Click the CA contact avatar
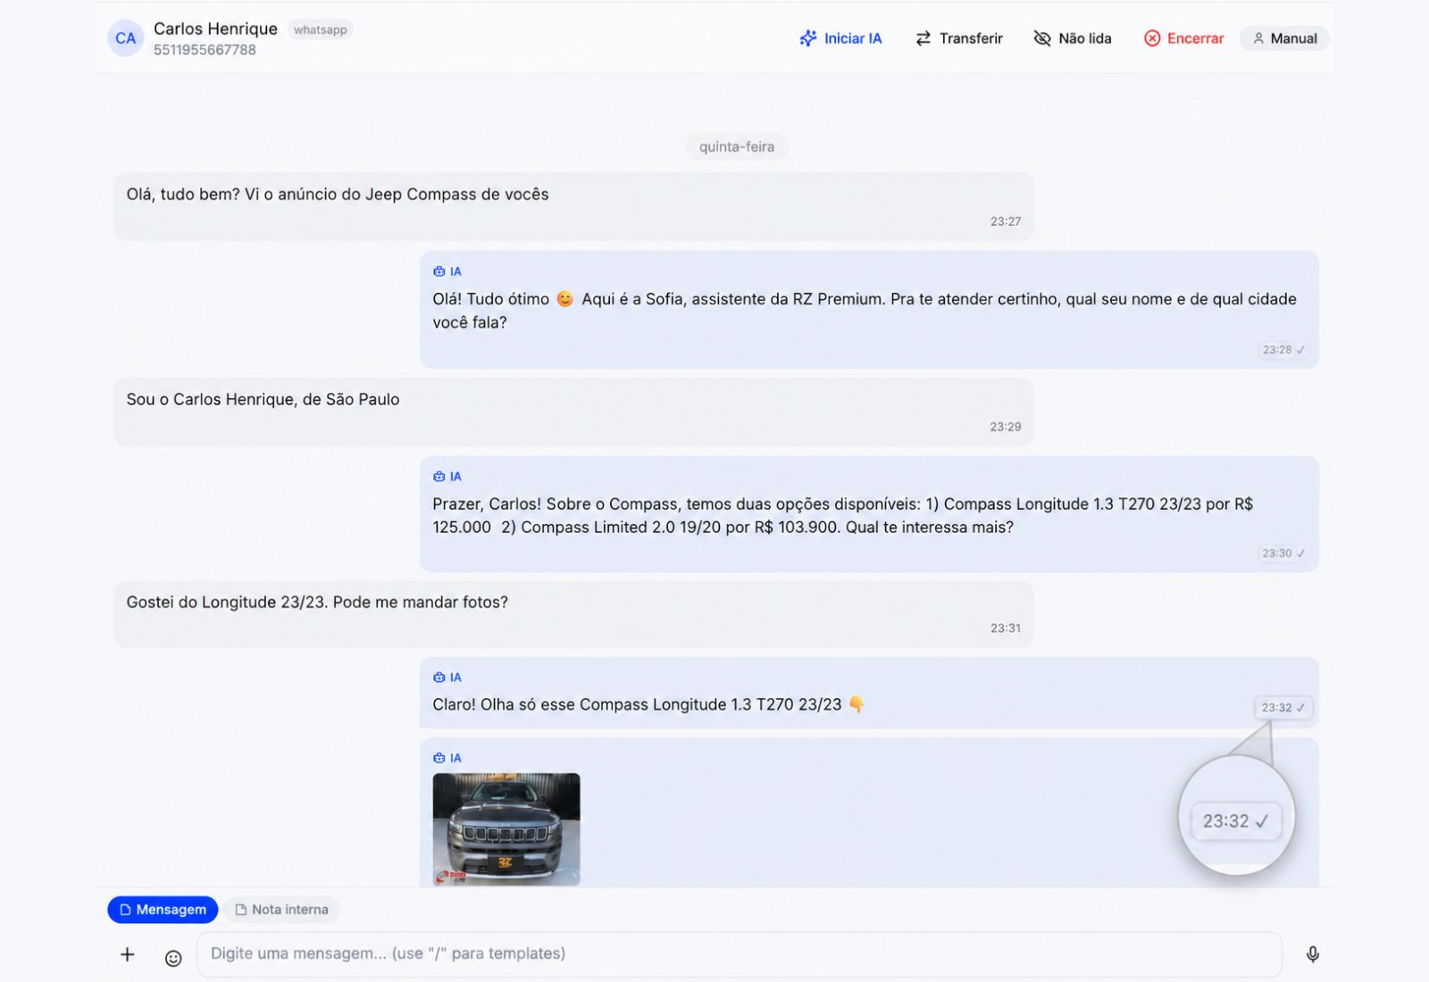1429x982 pixels. 126,38
